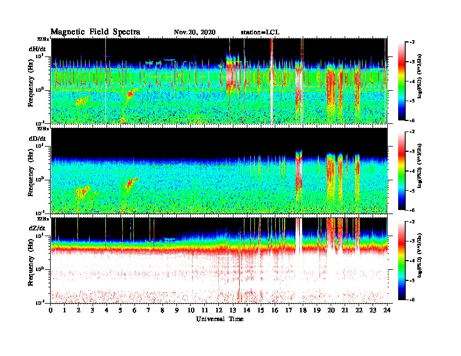Select the "Nov.20, 2020" date text
The height and width of the screenshot is (356, 461).
click(x=194, y=32)
